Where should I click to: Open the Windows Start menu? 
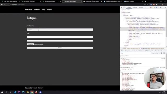[x=2, y=92]
